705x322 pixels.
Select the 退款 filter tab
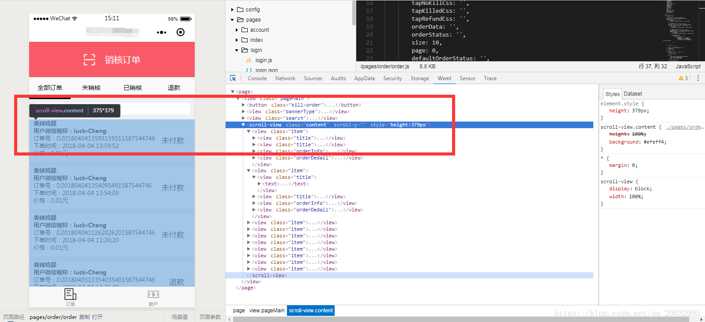click(174, 88)
